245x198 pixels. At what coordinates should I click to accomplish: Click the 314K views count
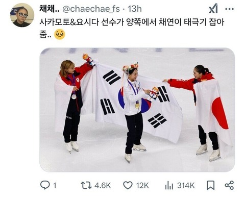pyautogui.click(x=186, y=185)
